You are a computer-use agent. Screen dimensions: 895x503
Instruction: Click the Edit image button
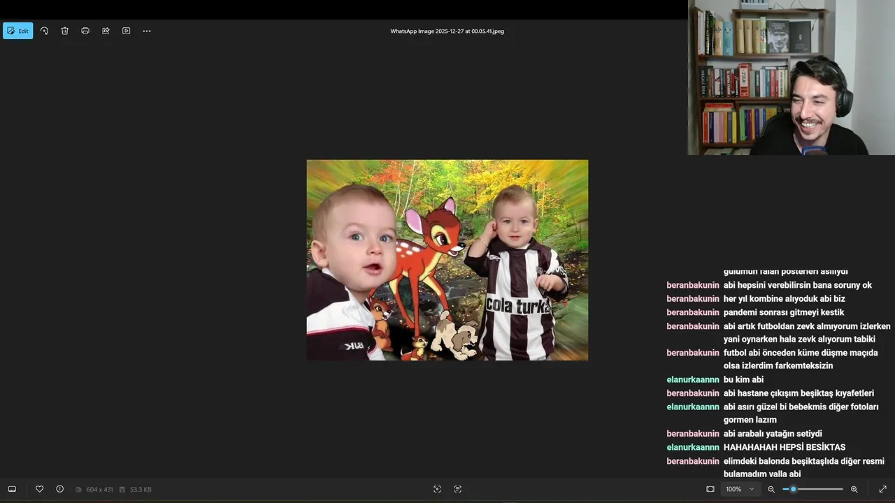[18, 31]
